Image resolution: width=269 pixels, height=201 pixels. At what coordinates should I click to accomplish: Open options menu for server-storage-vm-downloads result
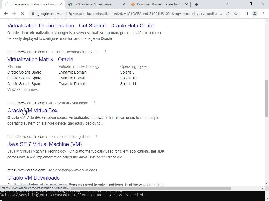point(104,170)
